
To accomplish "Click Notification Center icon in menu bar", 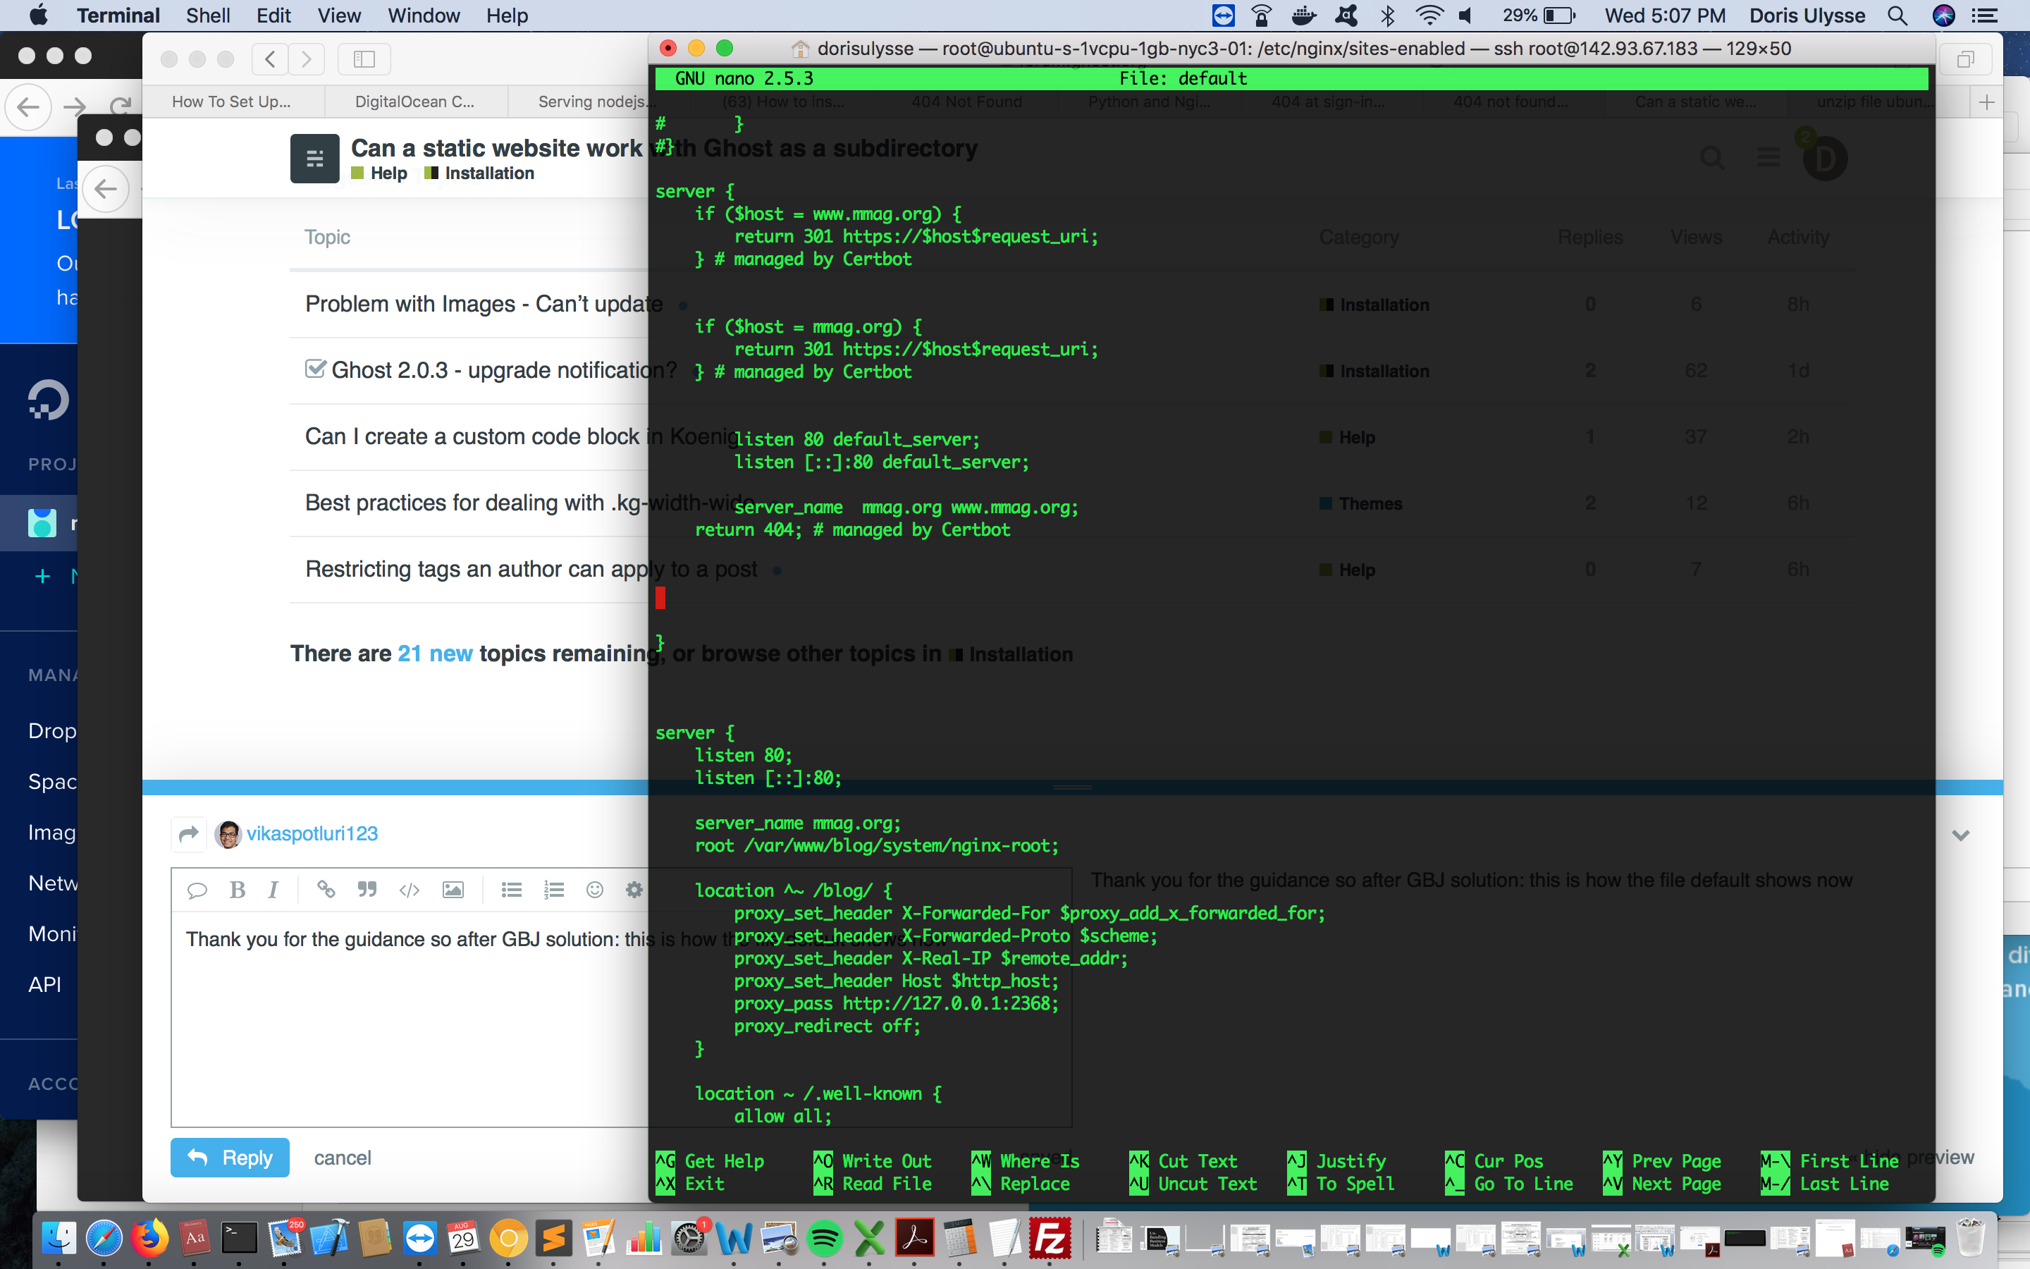I will point(1985,15).
